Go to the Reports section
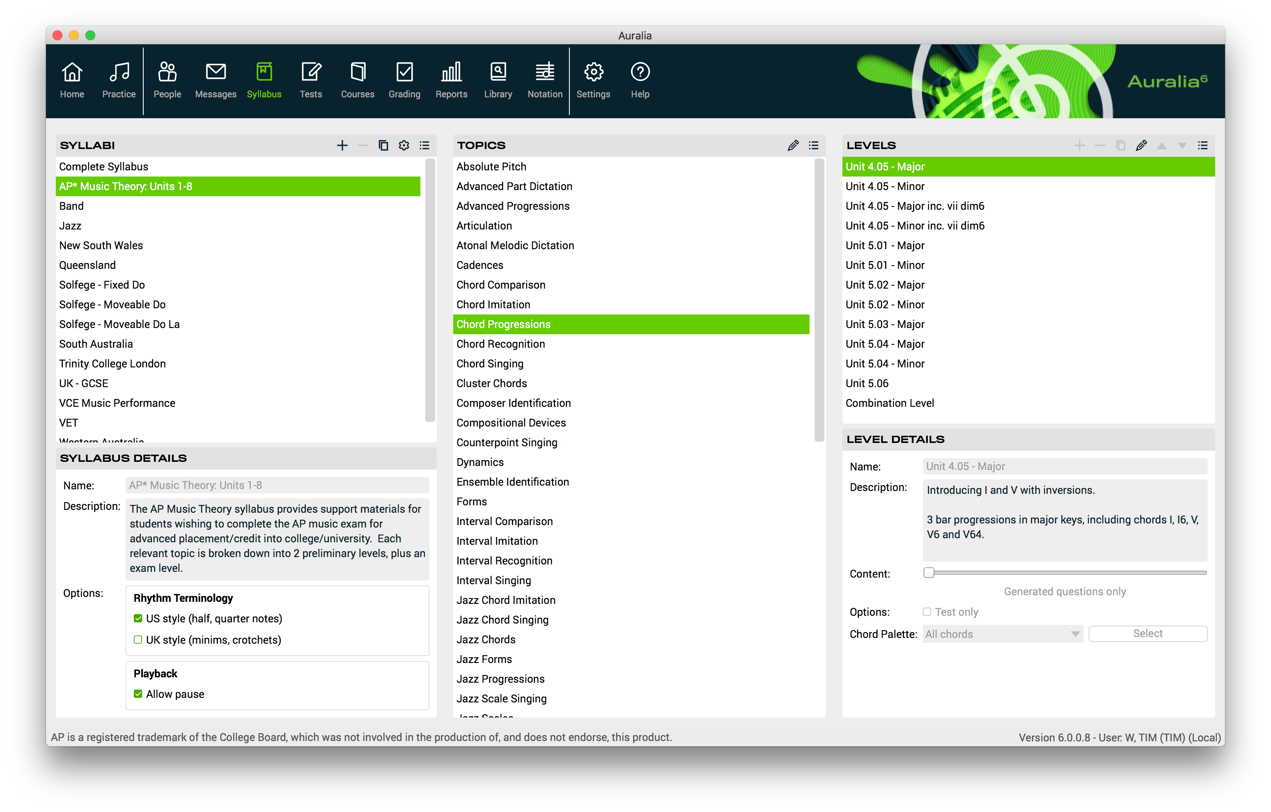Screen dimensions: 1271x812 [x=451, y=79]
